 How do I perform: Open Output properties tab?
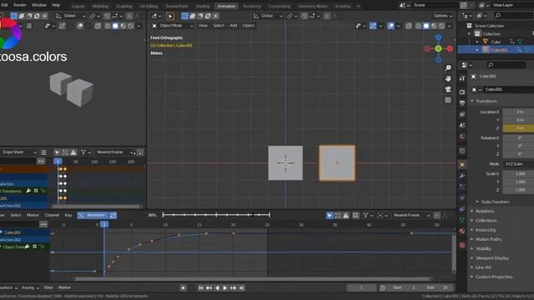pyautogui.click(x=462, y=103)
